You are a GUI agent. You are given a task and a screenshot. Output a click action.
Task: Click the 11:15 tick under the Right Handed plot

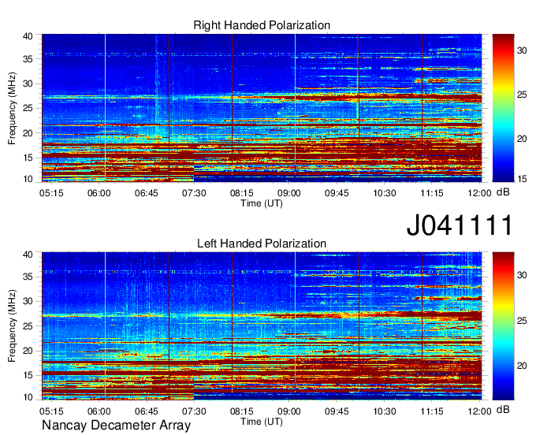[432, 193]
